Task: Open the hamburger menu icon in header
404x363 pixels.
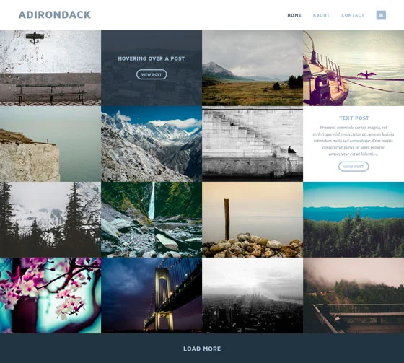Action: [x=381, y=15]
